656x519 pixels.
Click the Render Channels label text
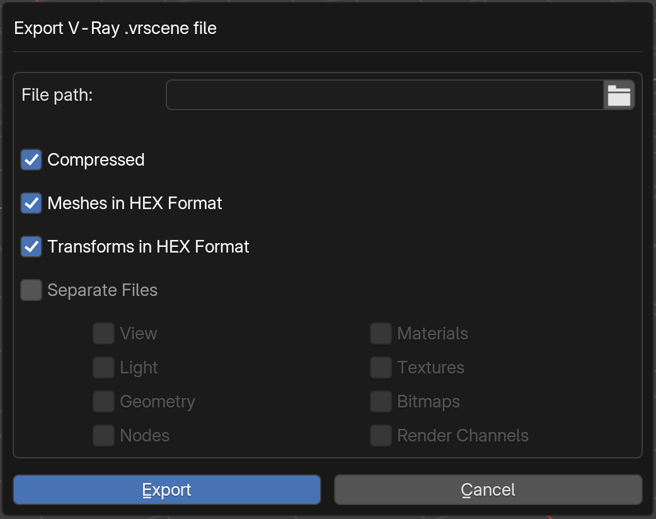(463, 436)
